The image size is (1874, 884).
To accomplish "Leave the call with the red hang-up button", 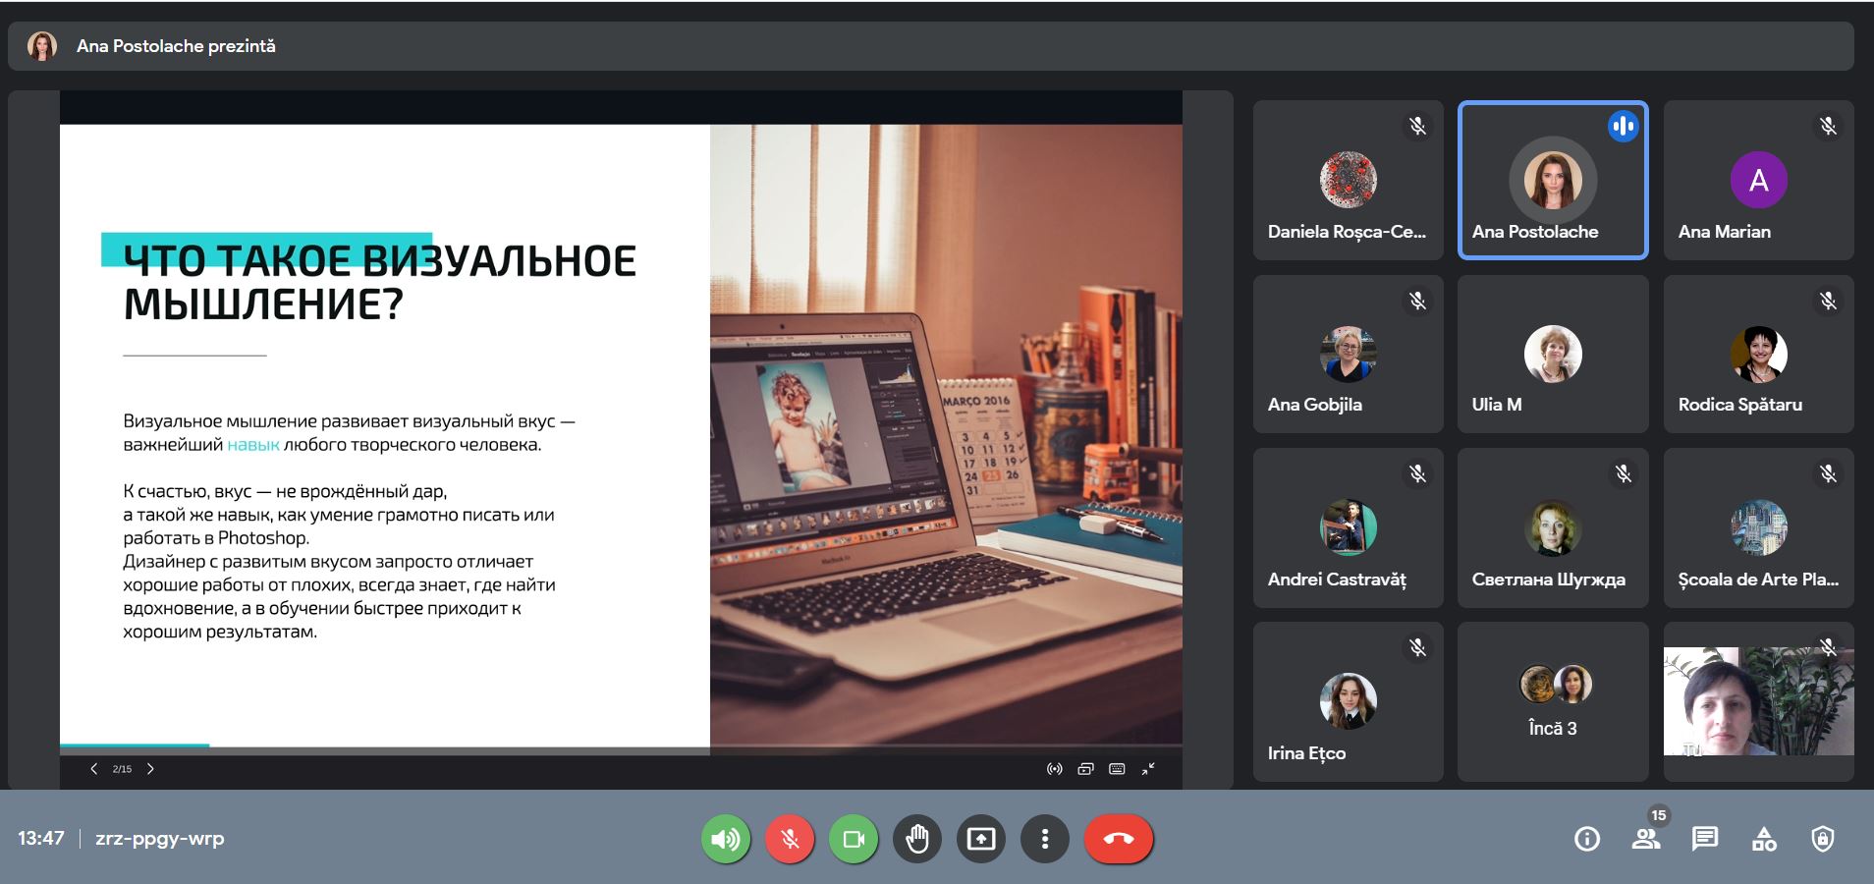I will point(1119,839).
